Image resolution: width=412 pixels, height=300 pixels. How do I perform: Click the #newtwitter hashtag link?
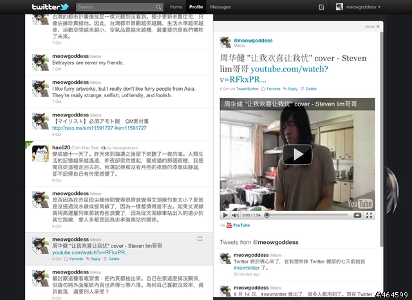tap(246, 268)
